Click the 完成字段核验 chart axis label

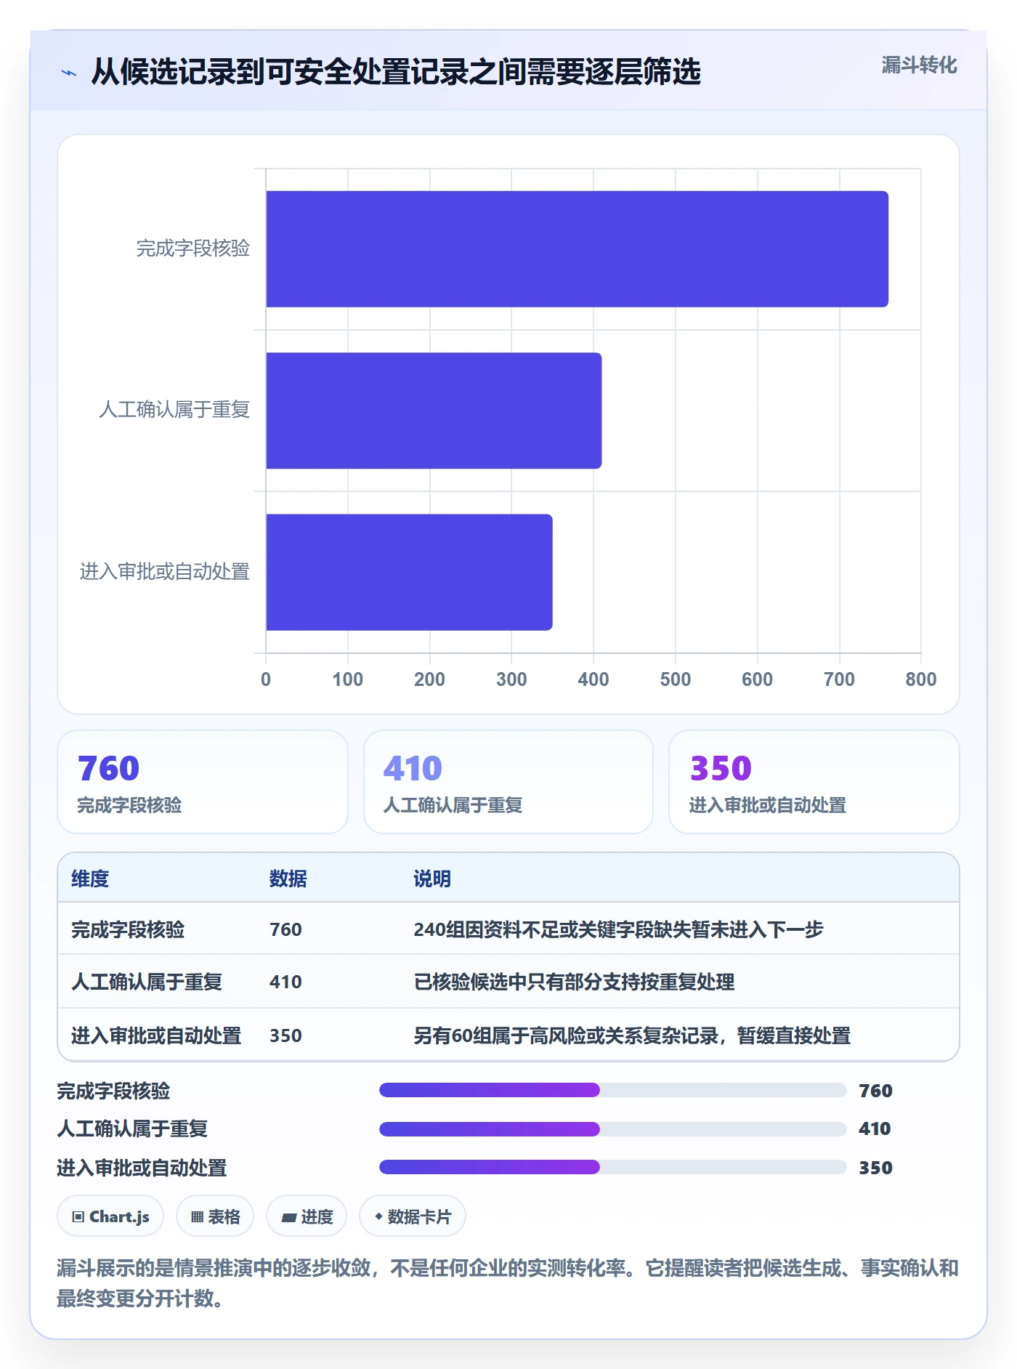[x=193, y=249]
